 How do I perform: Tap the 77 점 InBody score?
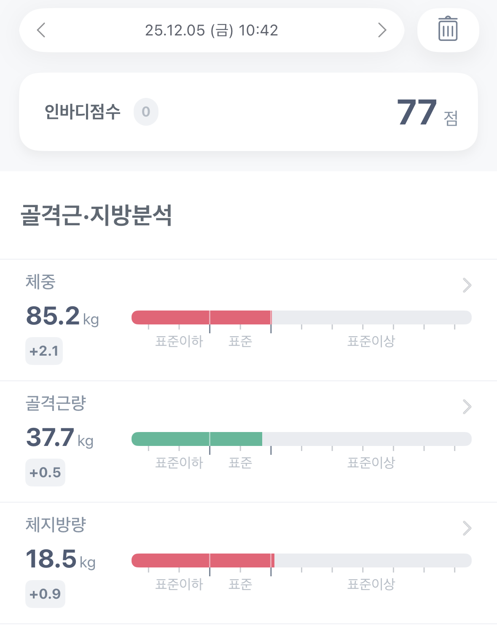click(x=427, y=113)
